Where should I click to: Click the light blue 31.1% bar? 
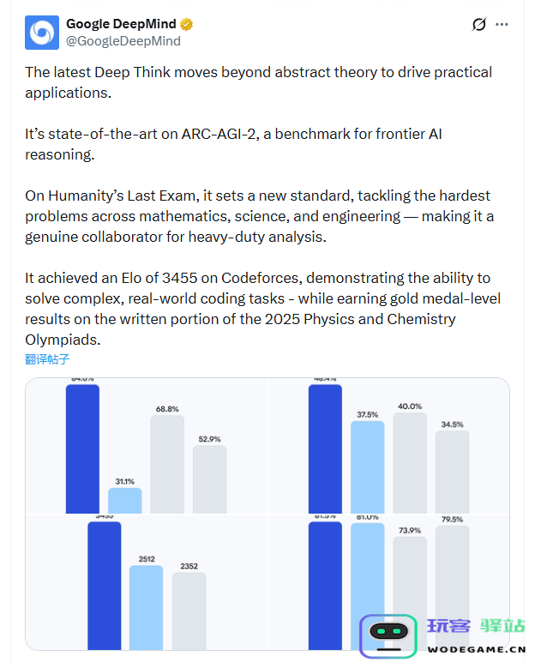(125, 500)
